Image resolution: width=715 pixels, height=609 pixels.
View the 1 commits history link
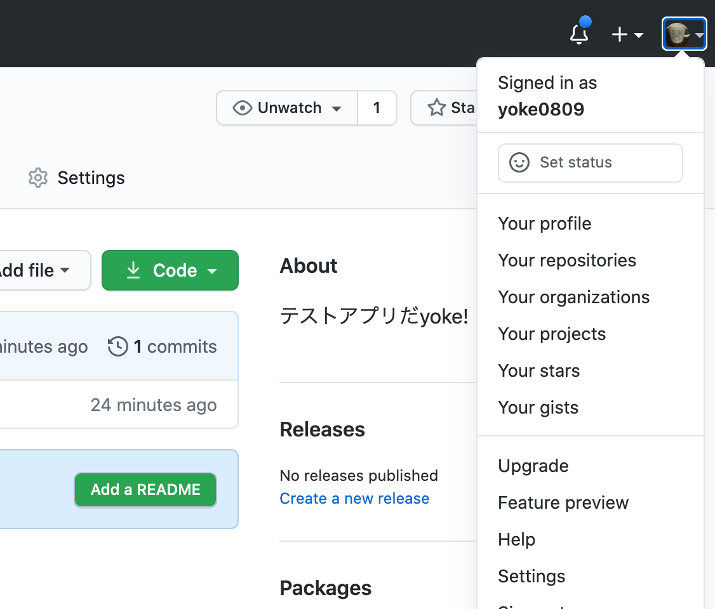[162, 346]
